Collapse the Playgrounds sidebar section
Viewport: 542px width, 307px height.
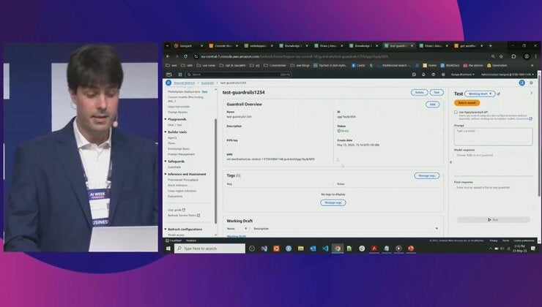pyautogui.click(x=166, y=119)
